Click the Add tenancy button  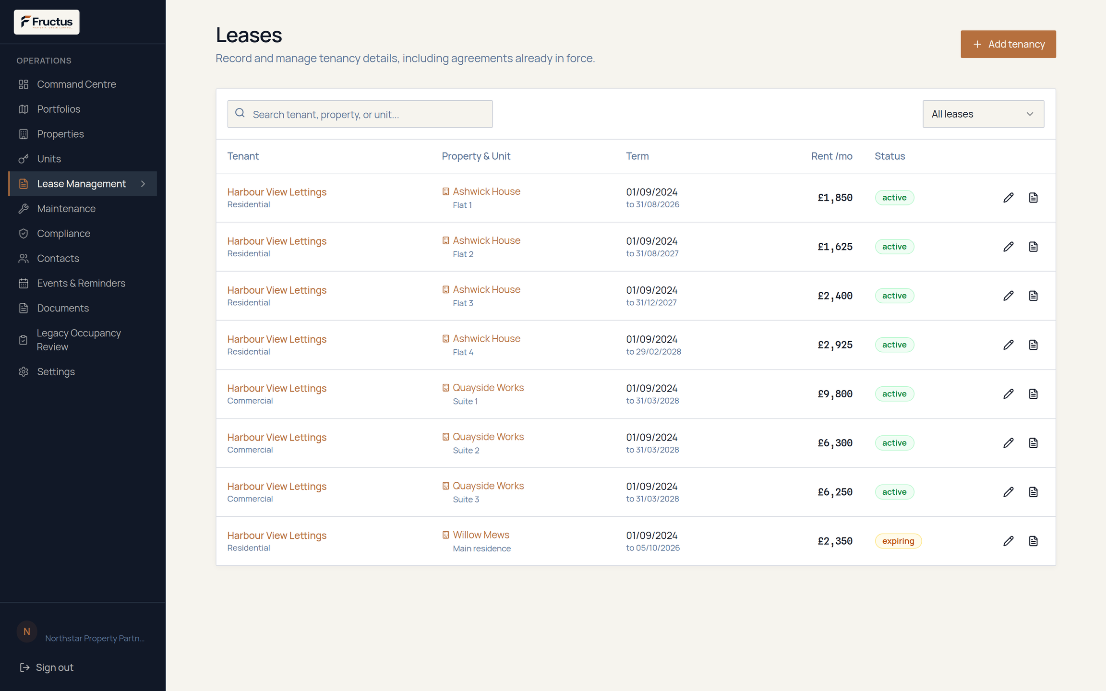pyautogui.click(x=1008, y=44)
